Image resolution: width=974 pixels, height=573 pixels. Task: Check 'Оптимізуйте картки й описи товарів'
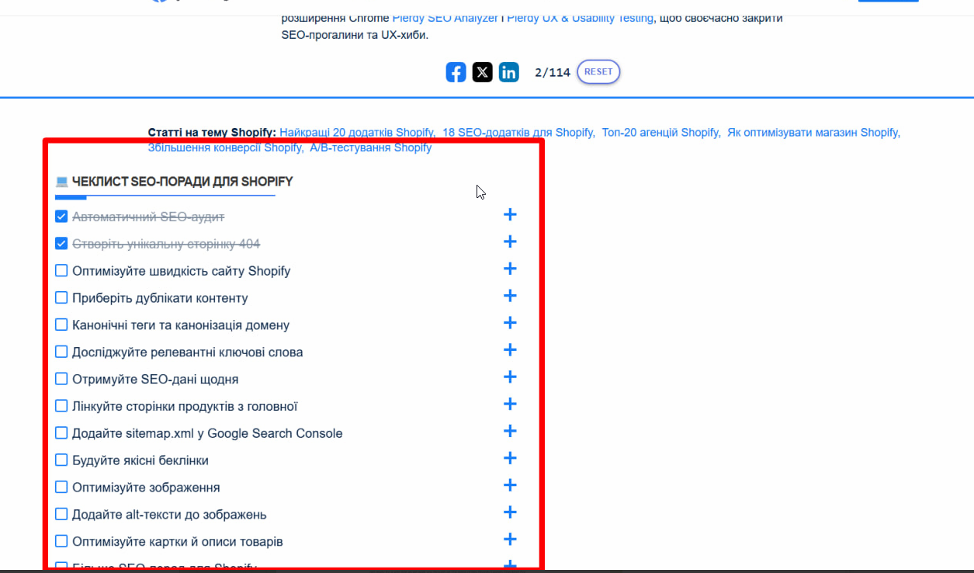61,541
